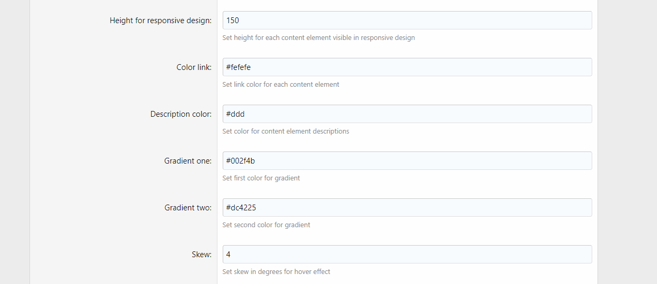Click the "Skew:" label

point(201,255)
